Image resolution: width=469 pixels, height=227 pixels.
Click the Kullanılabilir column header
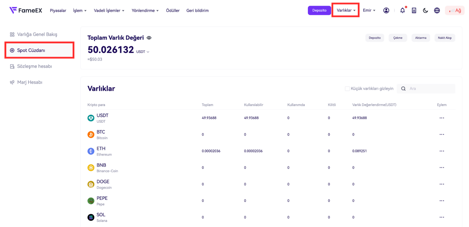click(x=254, y=105)
